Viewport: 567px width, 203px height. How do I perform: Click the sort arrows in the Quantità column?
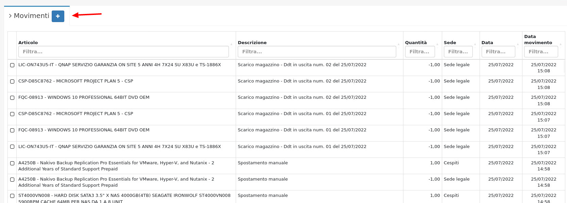coord(437,44)
